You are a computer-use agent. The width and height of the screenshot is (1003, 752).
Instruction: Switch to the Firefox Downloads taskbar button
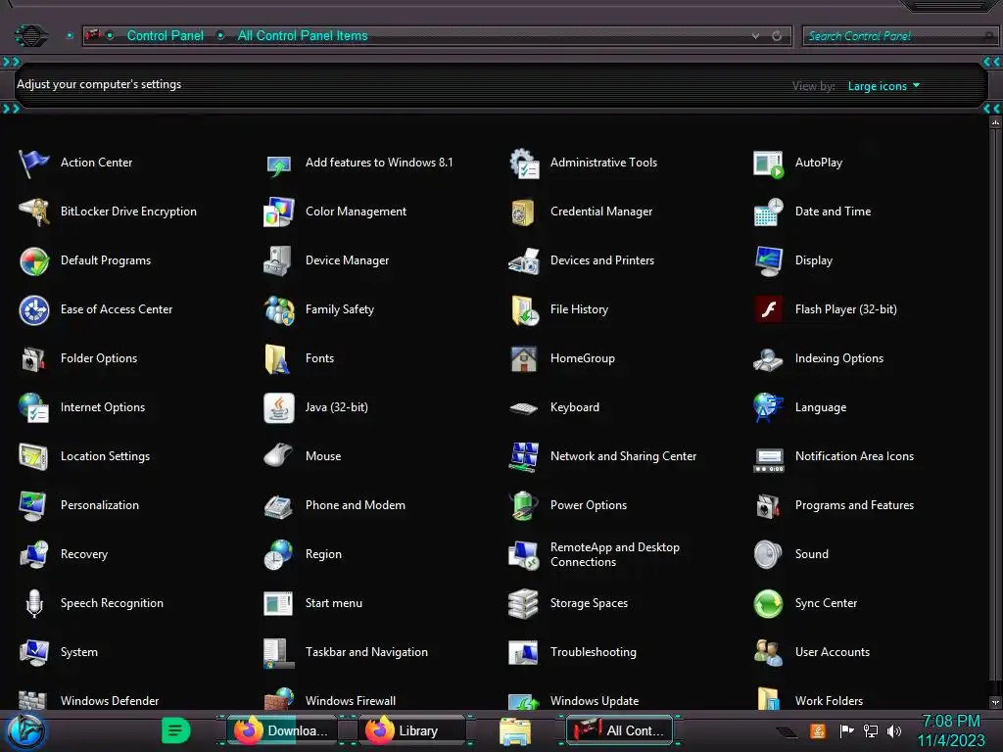[x=282, y=730]
